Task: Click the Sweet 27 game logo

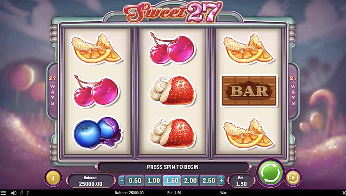Action: tap(173, 12)
